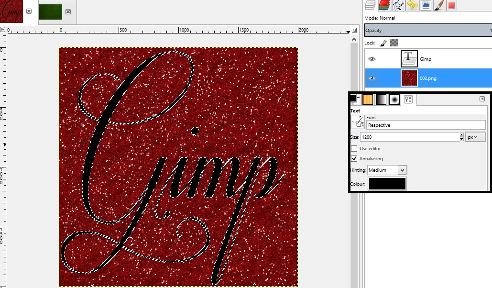Click the Size field showing 1200
This screenshot has height=288, width=492.
(x=410, y=137)
